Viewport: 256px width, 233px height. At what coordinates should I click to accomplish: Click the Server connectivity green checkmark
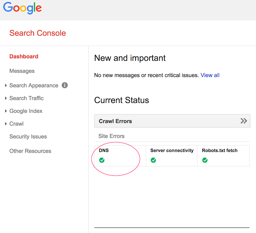(153, 160)
